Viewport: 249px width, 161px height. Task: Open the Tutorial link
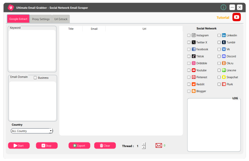(223, 17)
